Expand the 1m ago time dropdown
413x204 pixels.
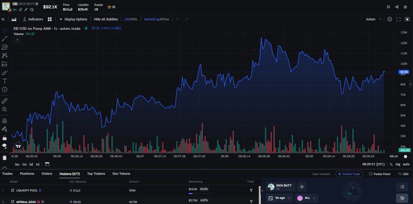coord(279,198)
